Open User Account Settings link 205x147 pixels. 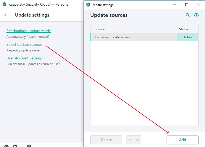coord(25,58)
